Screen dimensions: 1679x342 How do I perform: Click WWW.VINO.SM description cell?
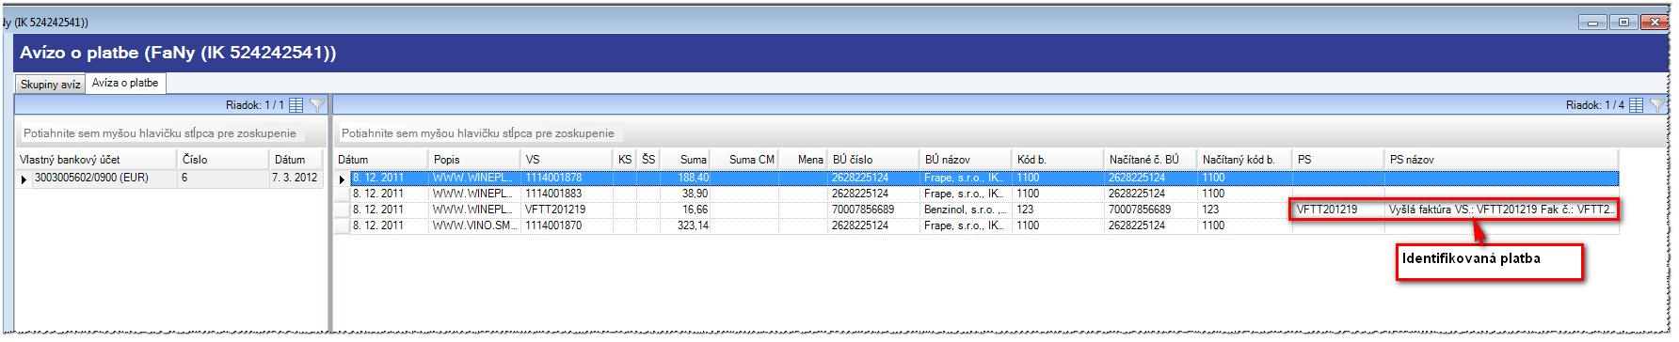click(474, 225)
